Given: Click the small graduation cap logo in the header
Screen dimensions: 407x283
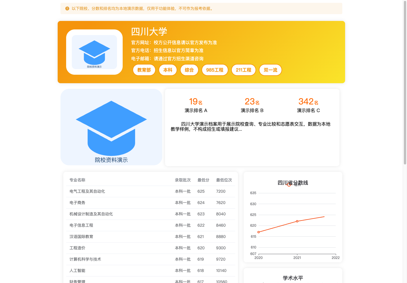Looking at the screenshot, I should coord(94,52).
